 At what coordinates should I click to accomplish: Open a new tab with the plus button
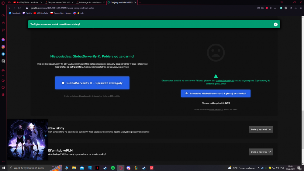[140, 2]
